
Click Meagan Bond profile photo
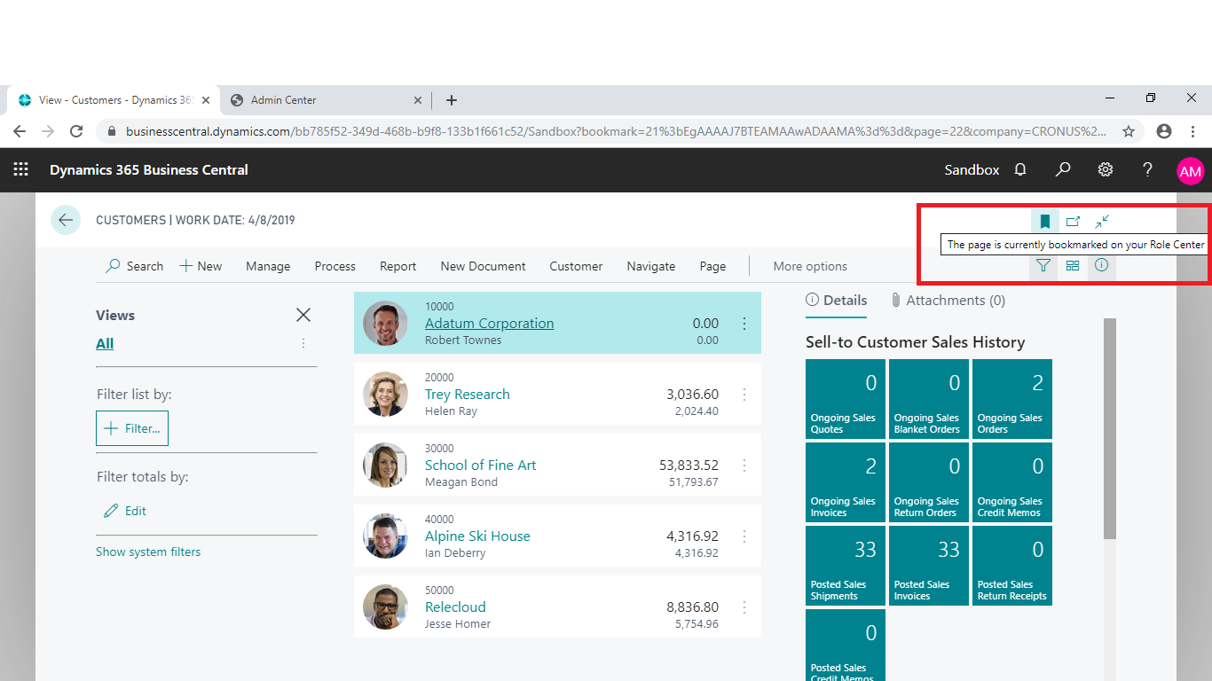point(385,466)
